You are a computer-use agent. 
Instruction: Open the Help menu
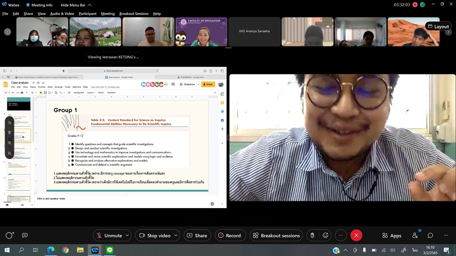157,14
